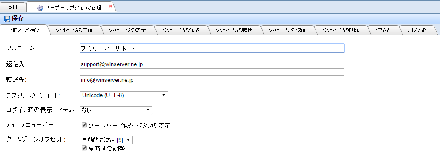Click the 転送先 label
The image size is (440, 162).
tap(16, 80)
